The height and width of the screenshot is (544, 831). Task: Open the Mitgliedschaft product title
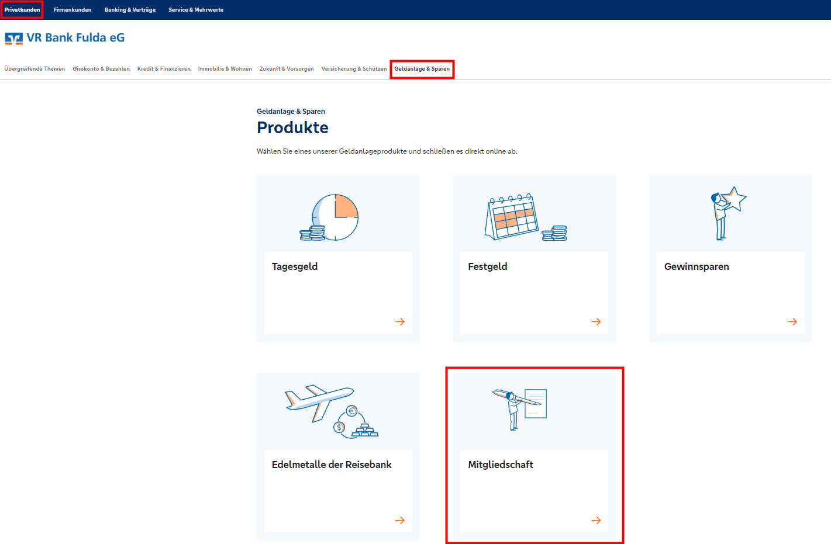pos(501,465)
